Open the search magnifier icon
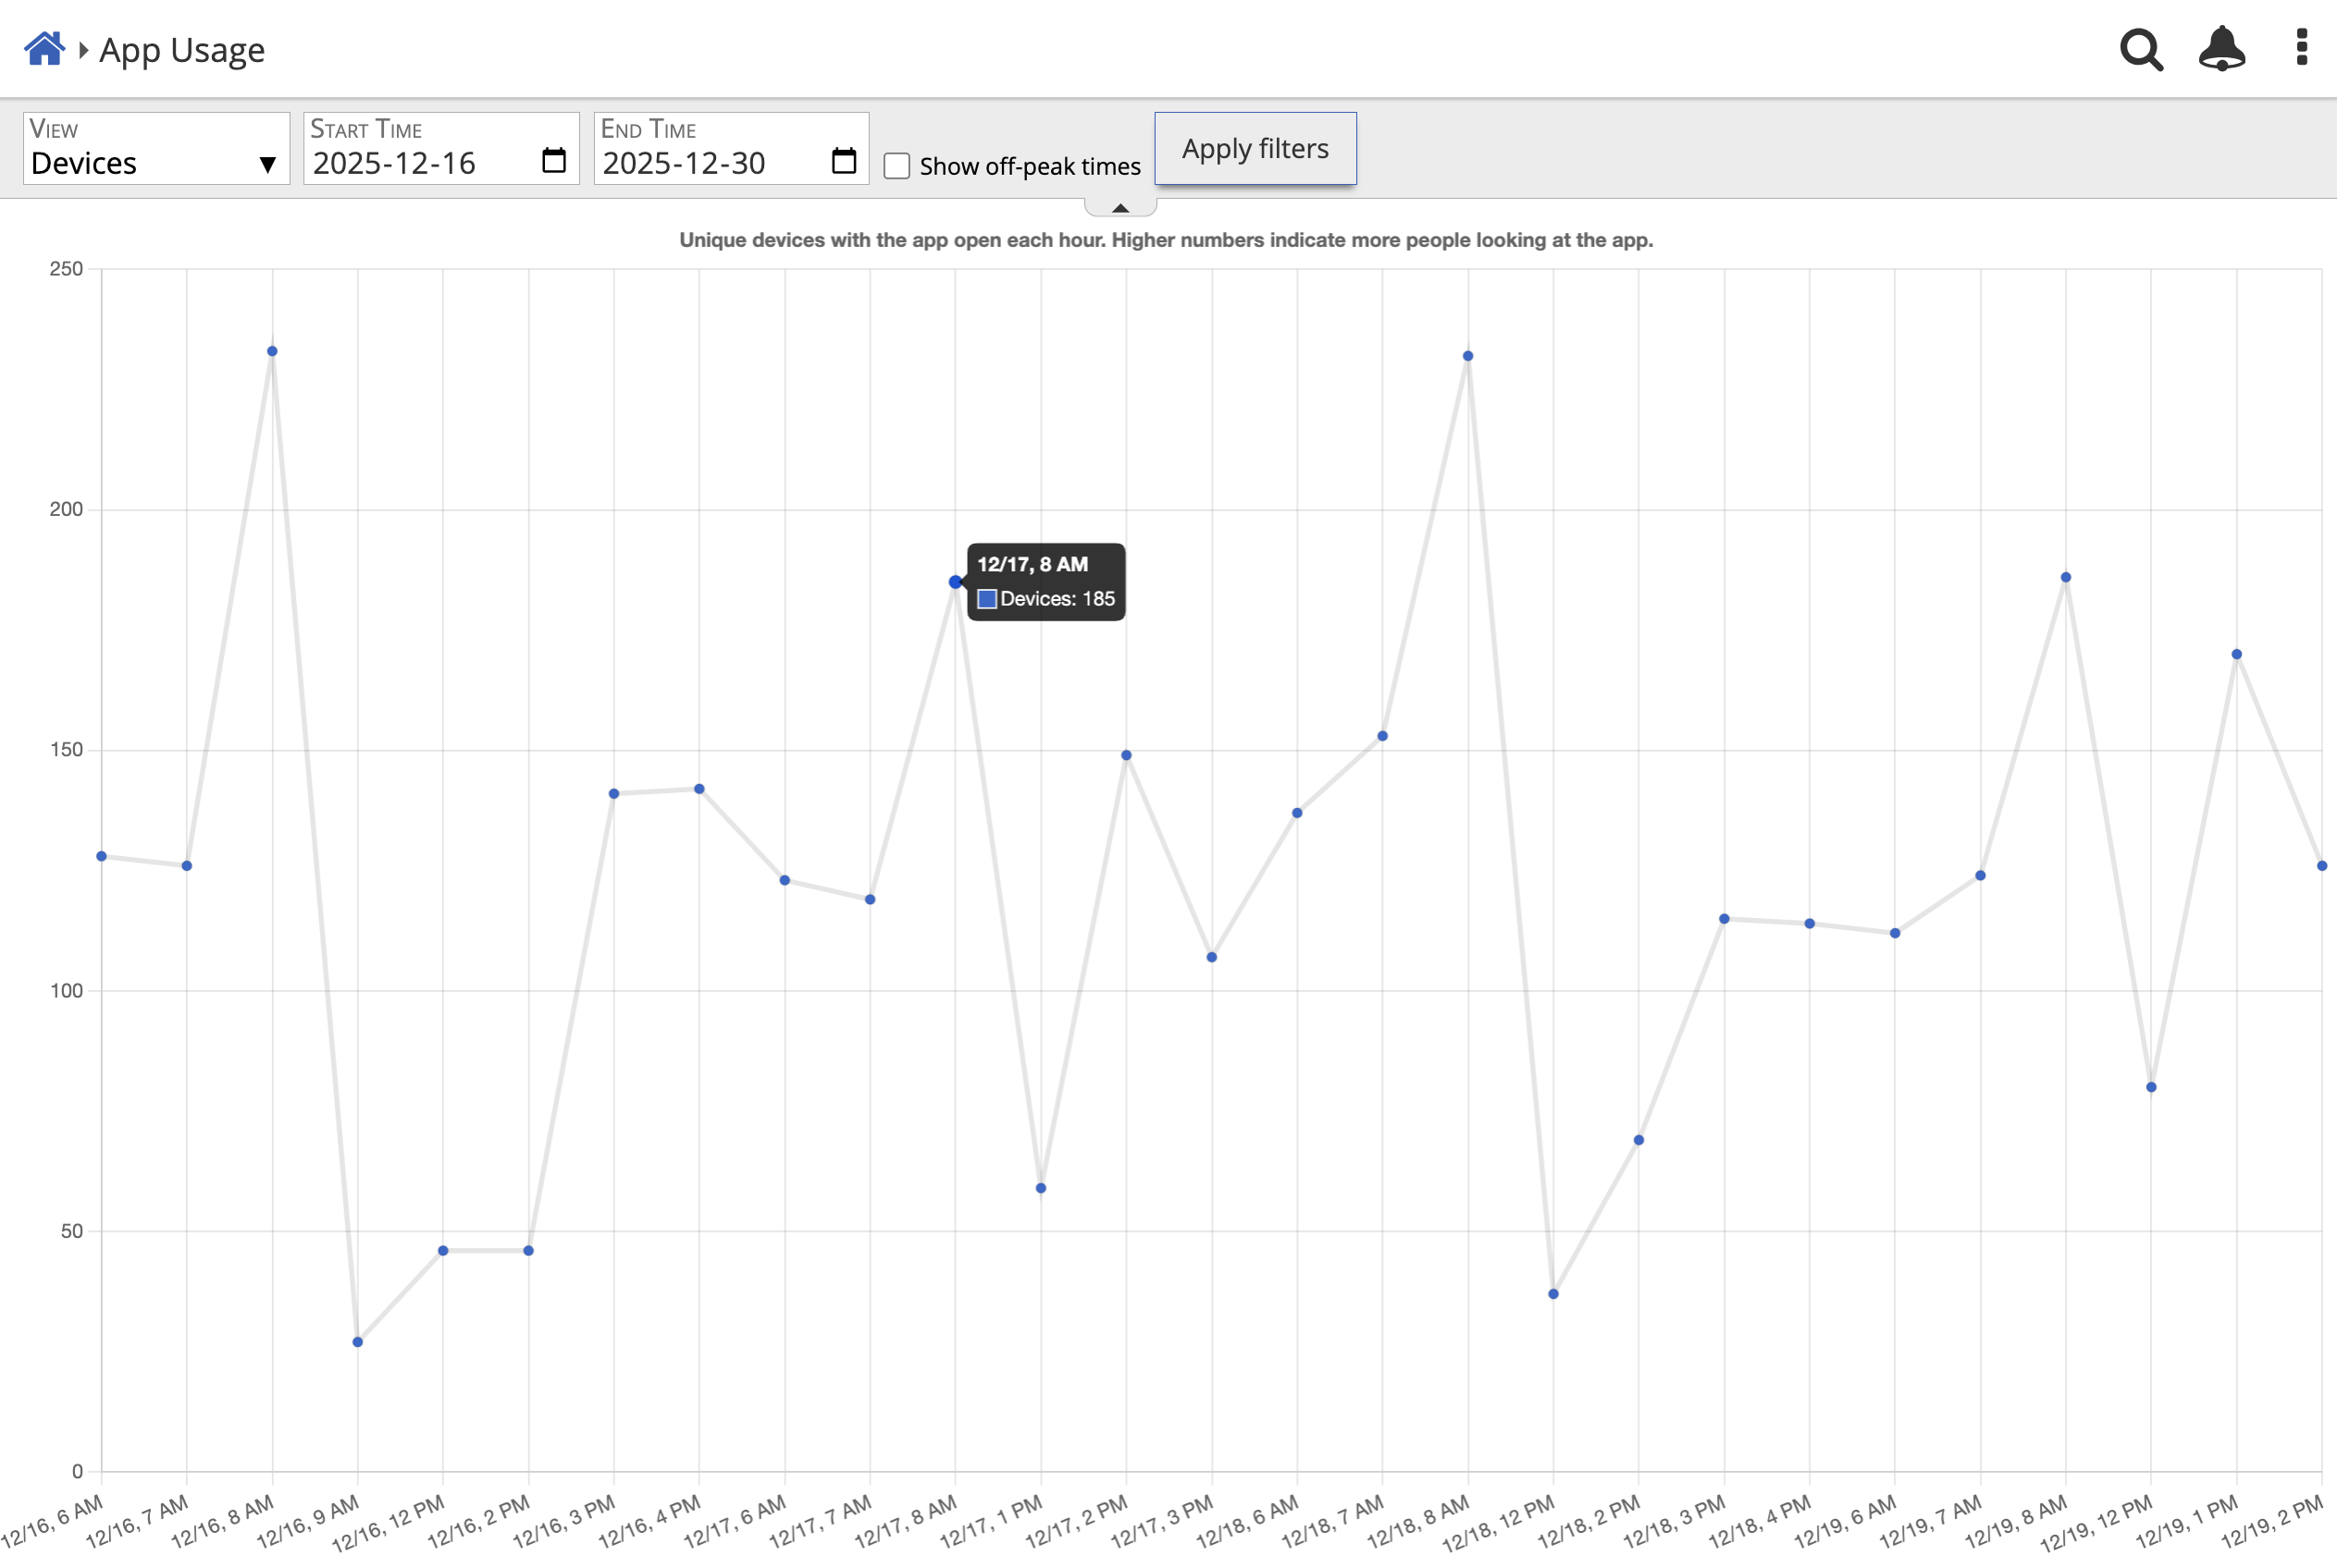The image size is (2337, 1568). [x=2141, y=49]
